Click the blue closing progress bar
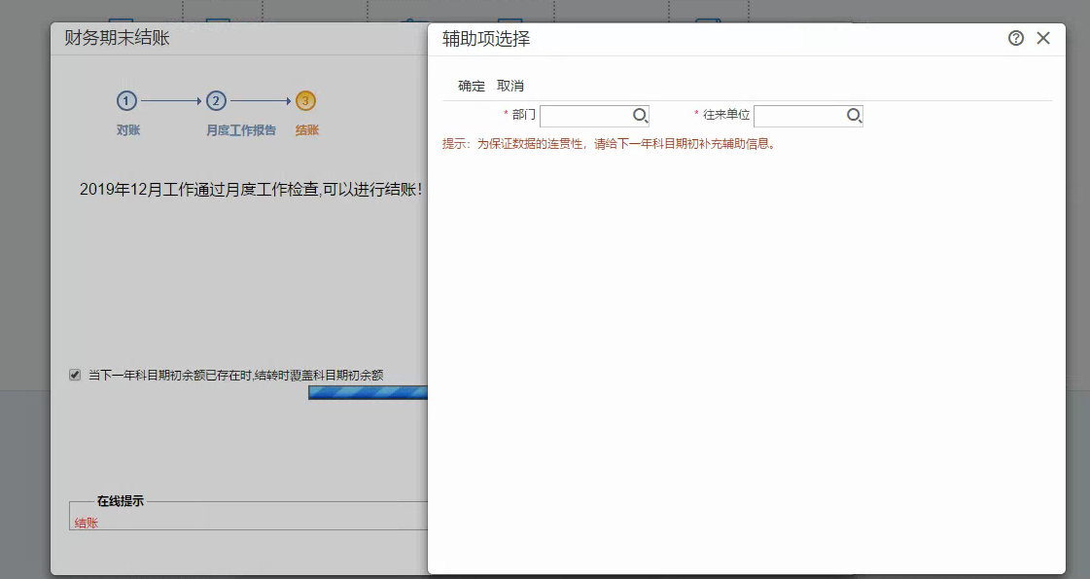The height and width of the screenshot is (579, 1090). [368, 393]
